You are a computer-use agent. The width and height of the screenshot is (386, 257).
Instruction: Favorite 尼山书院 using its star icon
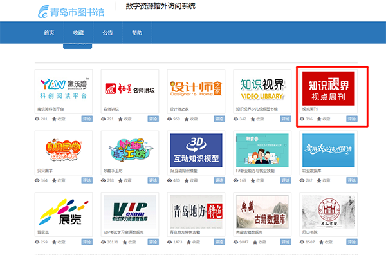point(321,242)
